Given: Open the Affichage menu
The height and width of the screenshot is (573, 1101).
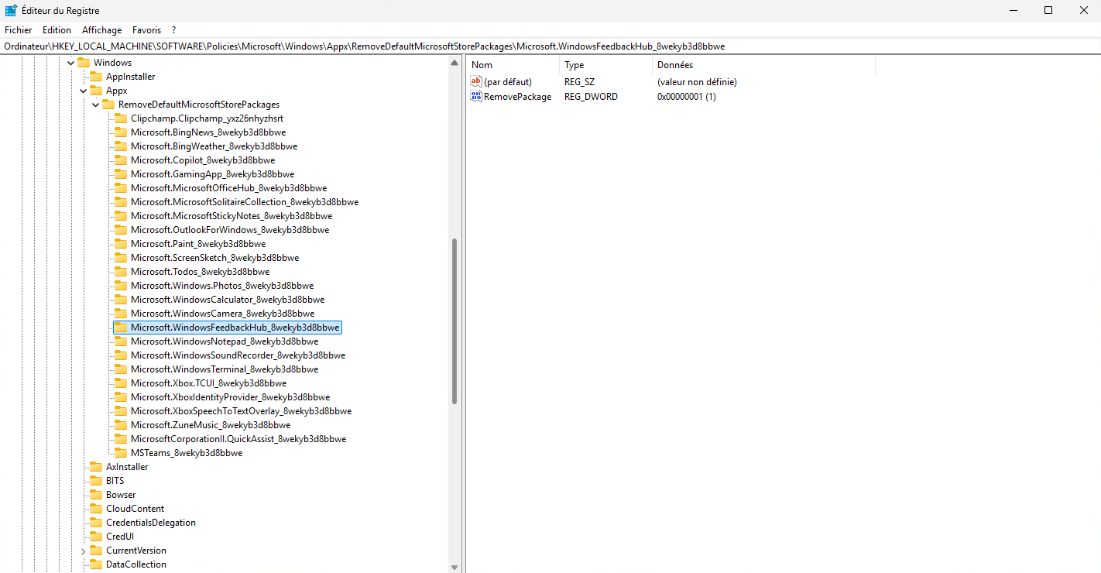Looking at the screenshot, I should click(102, 30).
